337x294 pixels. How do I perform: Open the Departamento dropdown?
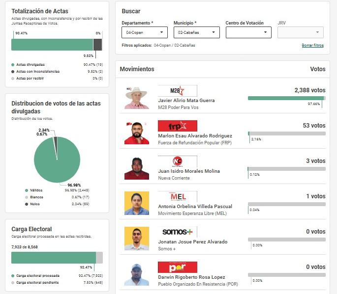[x=144, y=32]
